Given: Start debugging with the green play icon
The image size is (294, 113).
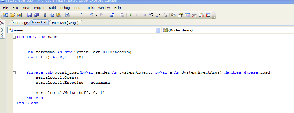Looking at the screenshot, I should click(x=131, y=15).
